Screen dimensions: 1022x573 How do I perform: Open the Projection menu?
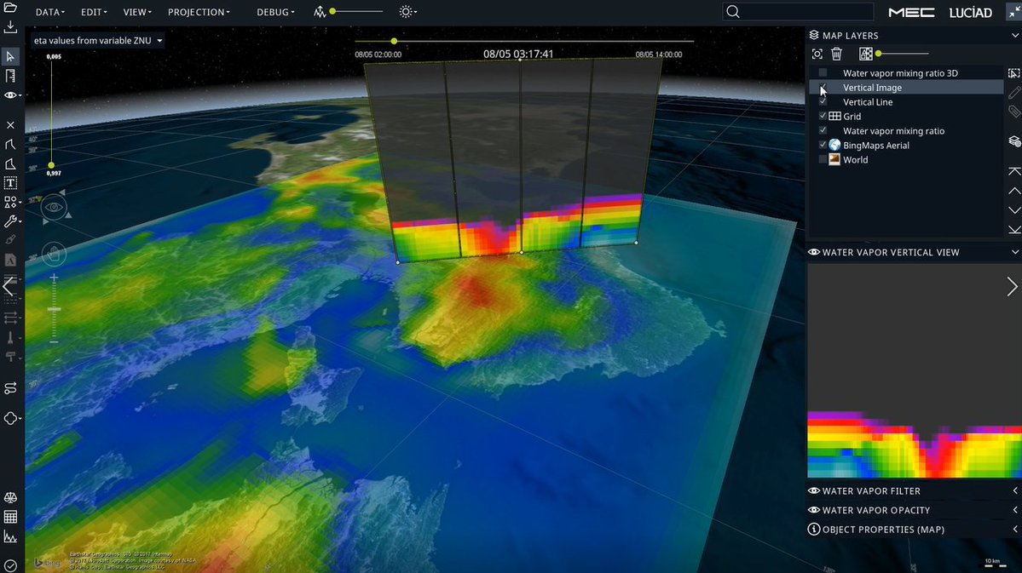(199, 13)
